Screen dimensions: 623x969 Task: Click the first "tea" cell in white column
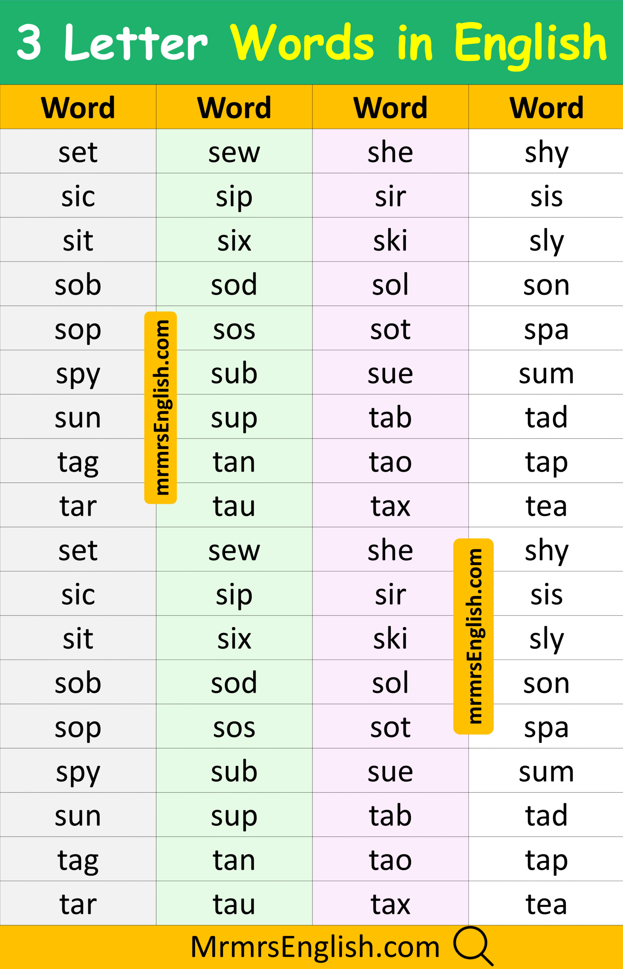click(x=546, y=506)
